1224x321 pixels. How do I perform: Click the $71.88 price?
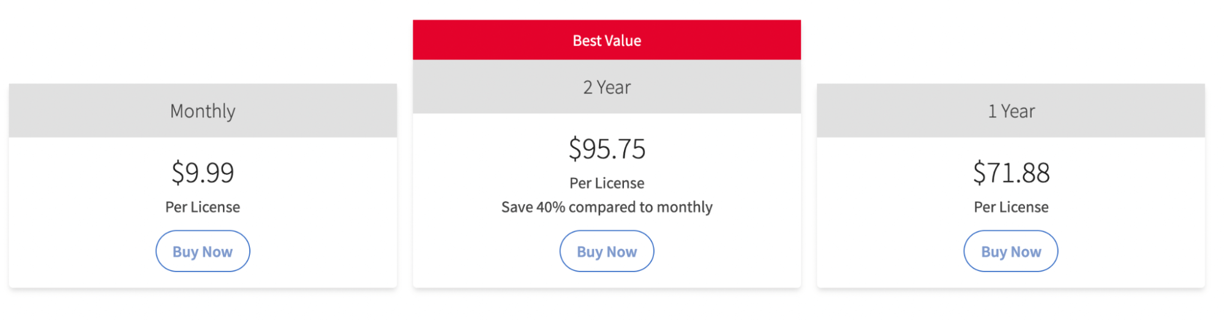pos(1011,173)
